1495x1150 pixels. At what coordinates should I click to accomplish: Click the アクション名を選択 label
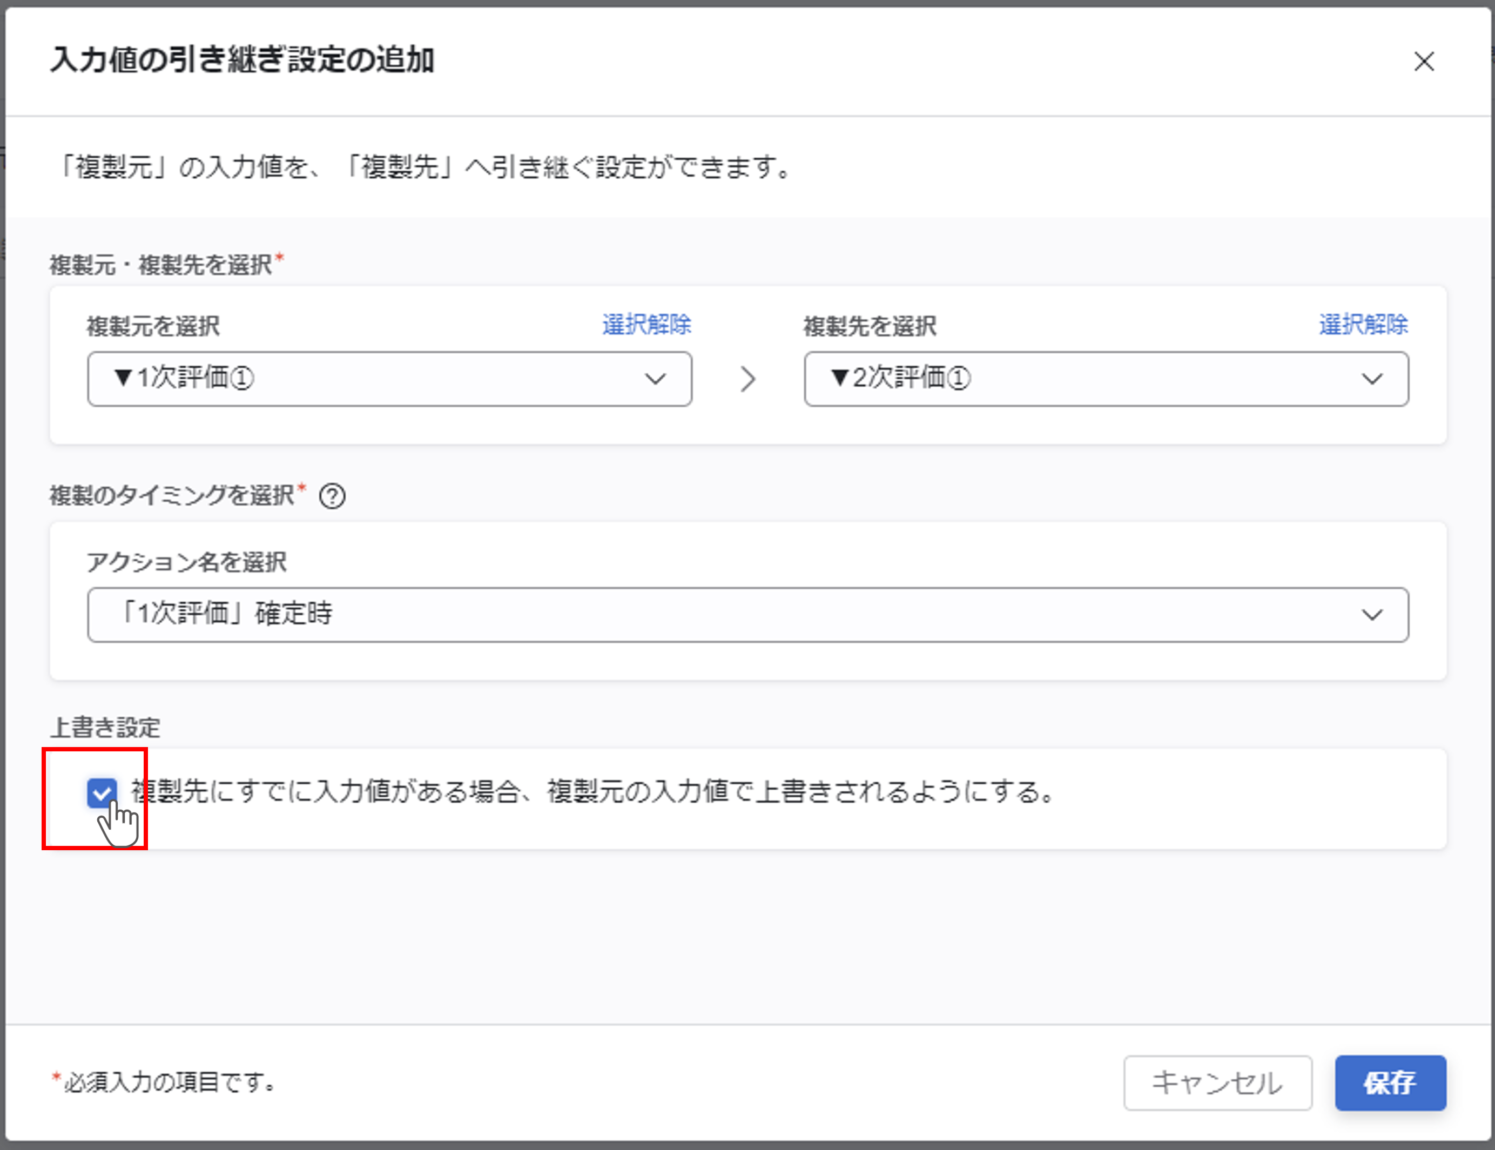point(187,562)
